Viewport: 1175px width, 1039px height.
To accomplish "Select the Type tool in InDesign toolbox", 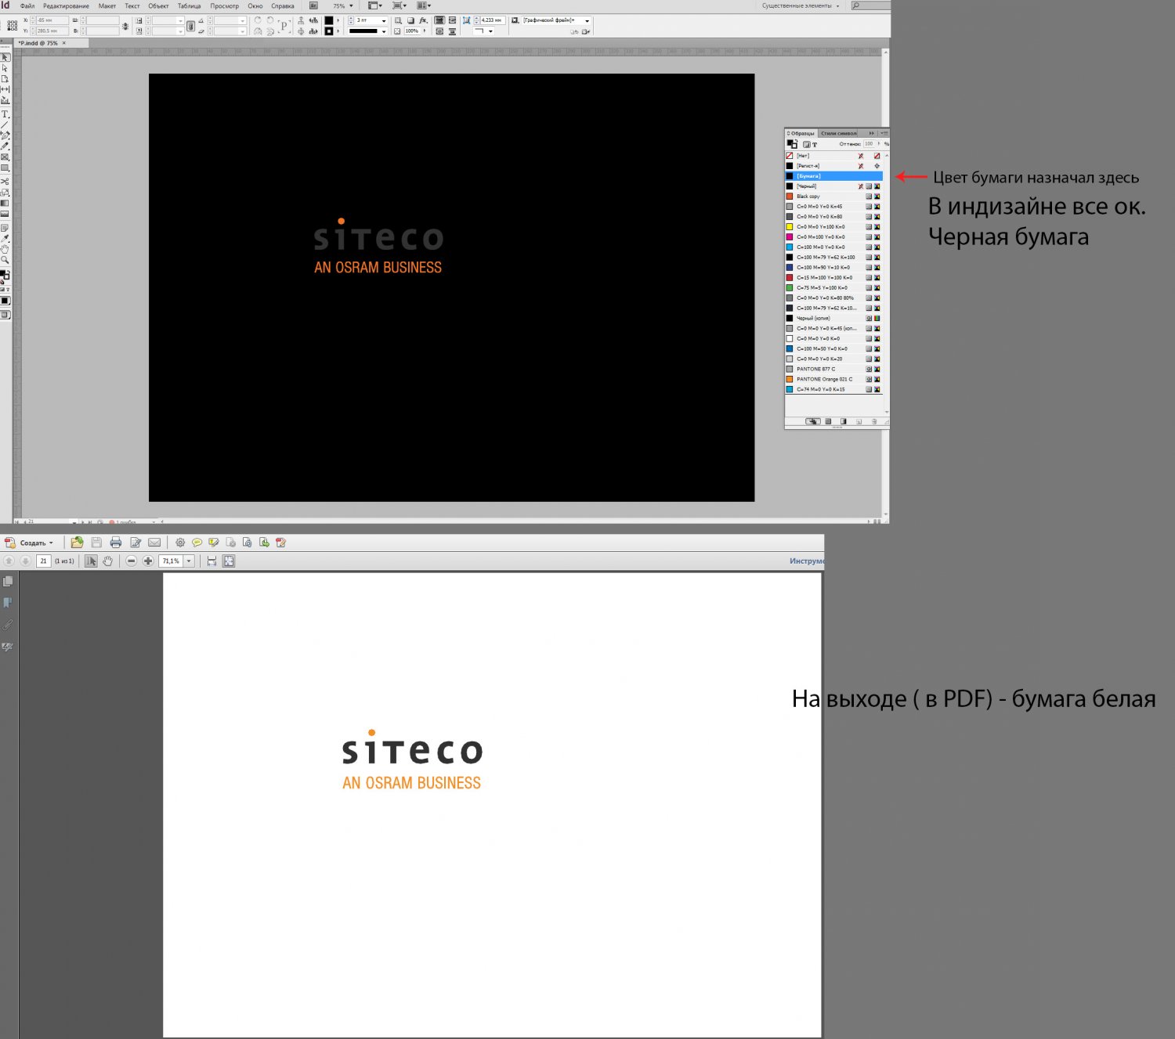I will [x=5, y=114].
